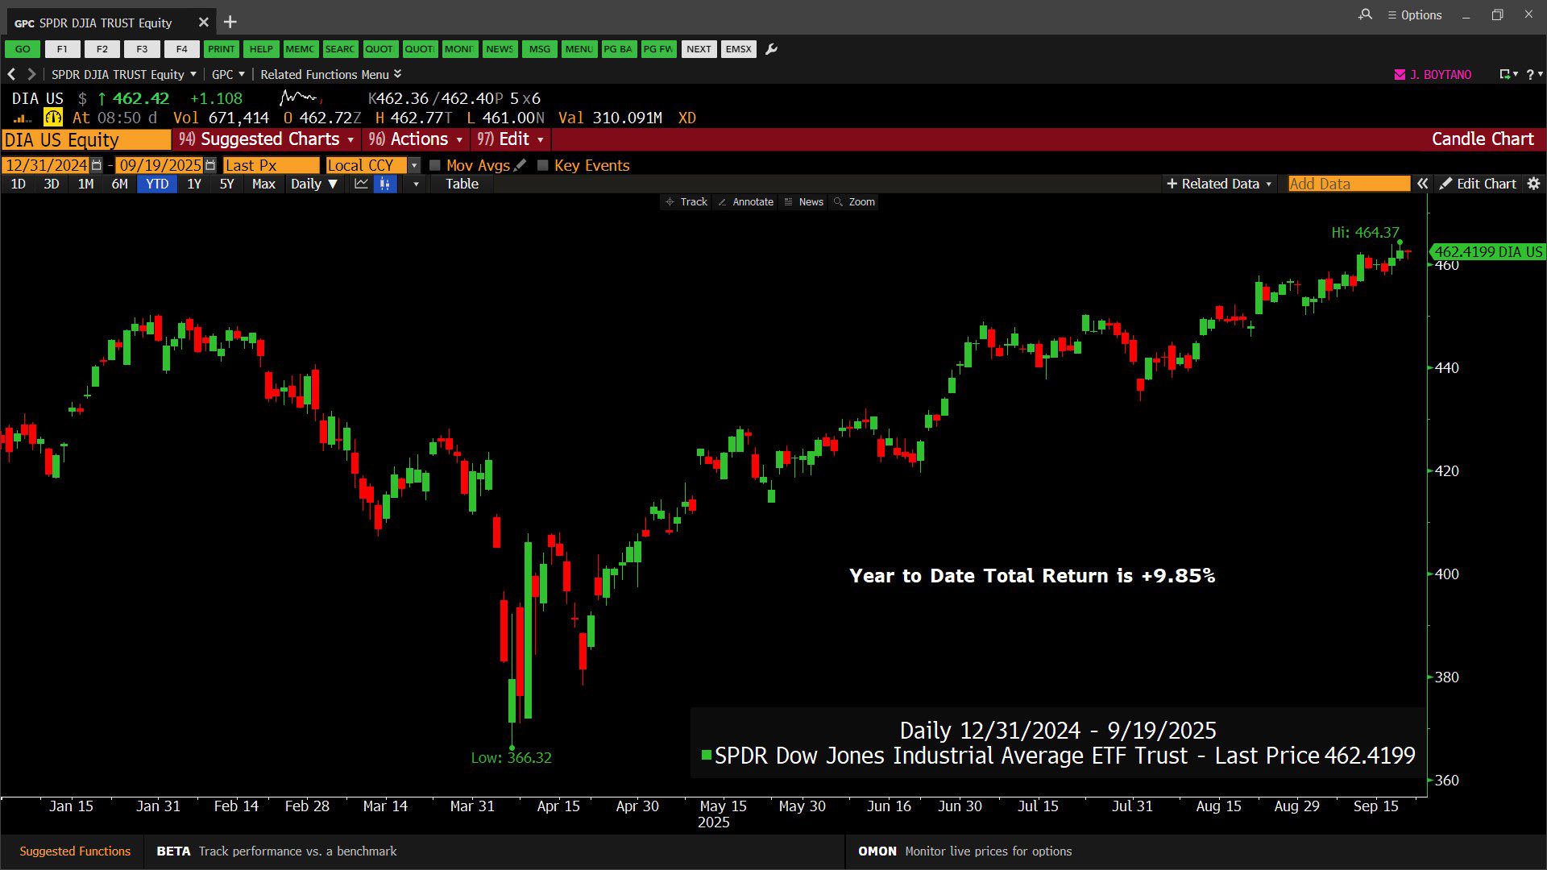Click the Add Data input field
The height and width of the screenshot is (870, 1547).
tap(1349, 184)
